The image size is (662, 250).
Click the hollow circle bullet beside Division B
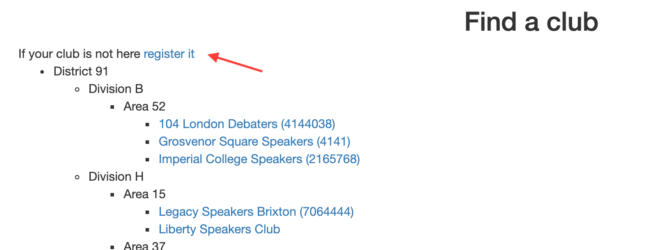78,89
